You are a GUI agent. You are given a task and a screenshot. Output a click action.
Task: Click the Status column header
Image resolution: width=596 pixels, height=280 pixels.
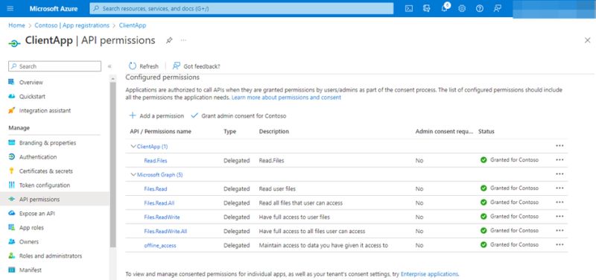486,132
